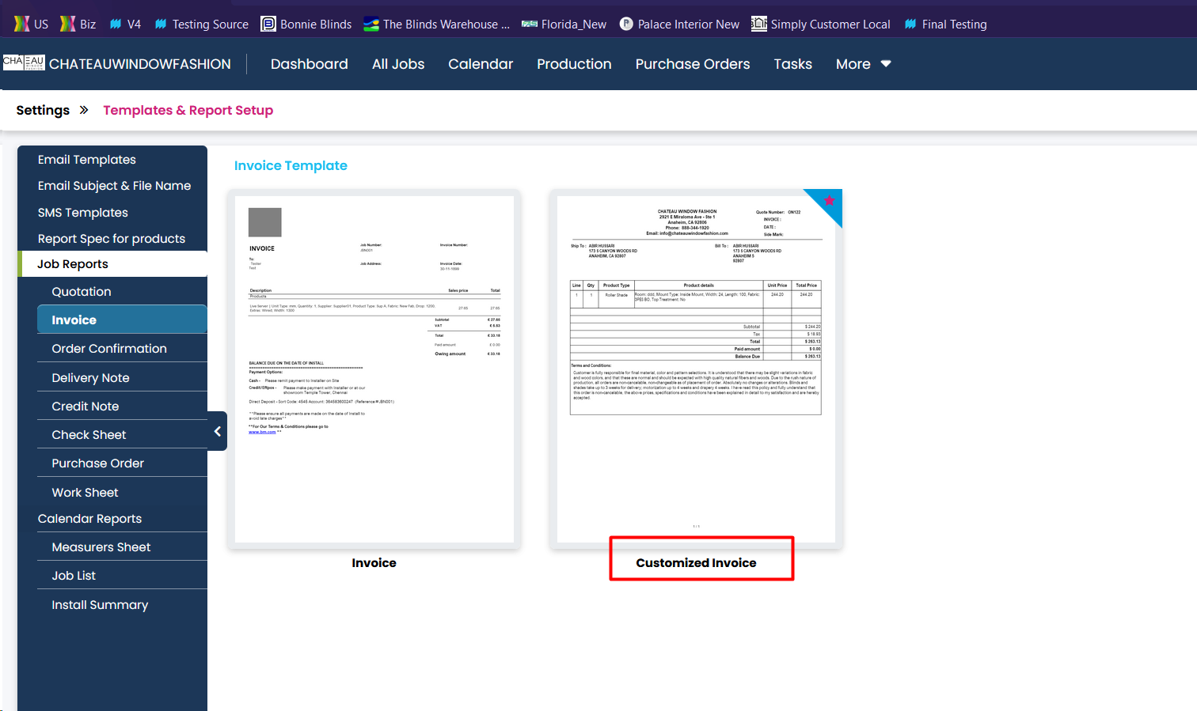Click the Customized Invoice label
Viewport: 1197px width, 711px height.
tap(696, 563)
